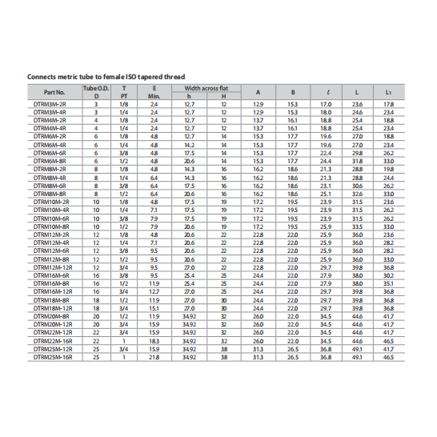Select part number DTRM18M-8R
The height and width of the screenshot is (437, 437).
pos(51,301)
